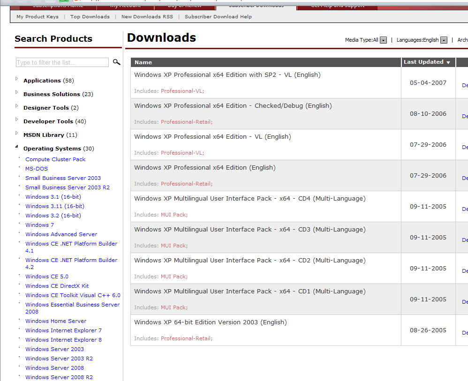The height and width of the screenshot is (381, 468).
Task: Open the Media Type dropdown
Action: point(383,40)
